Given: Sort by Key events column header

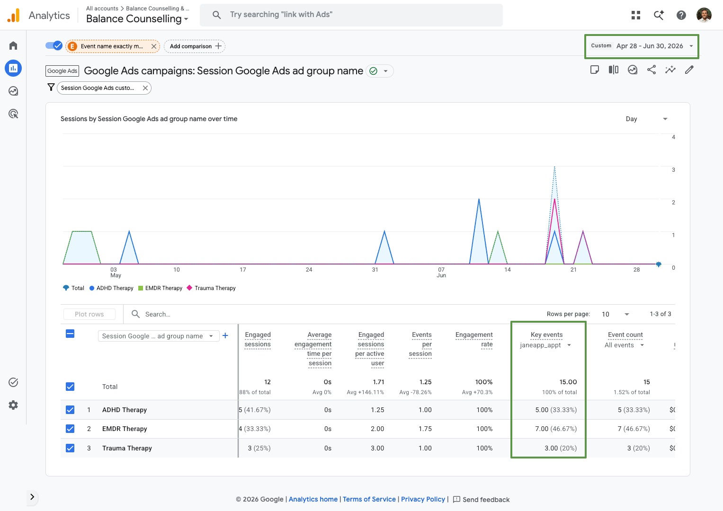Looking at the screenshot, I should [547, 335].
